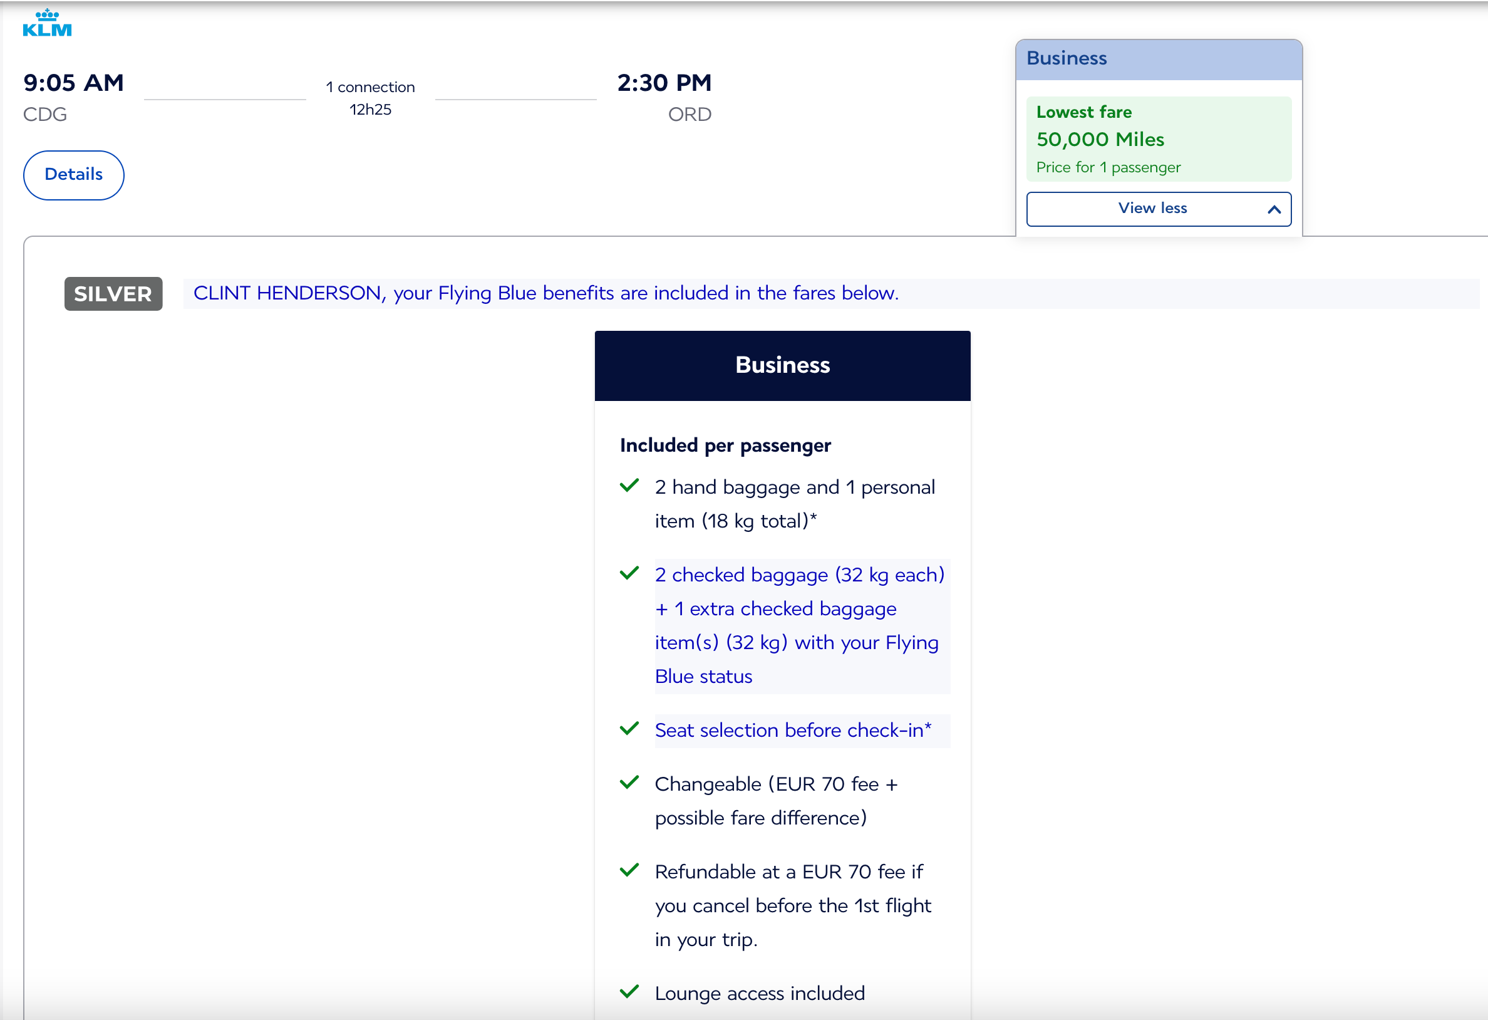Click the checkmark beside hand baggage allowance
Viewport: 1488px width, 1020px height.
point(629,486)
